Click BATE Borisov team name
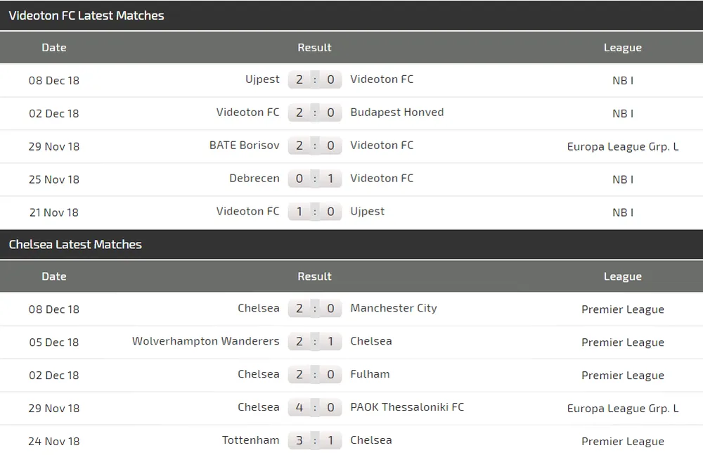Screen dimensions: 703x455 click(244, 146)
